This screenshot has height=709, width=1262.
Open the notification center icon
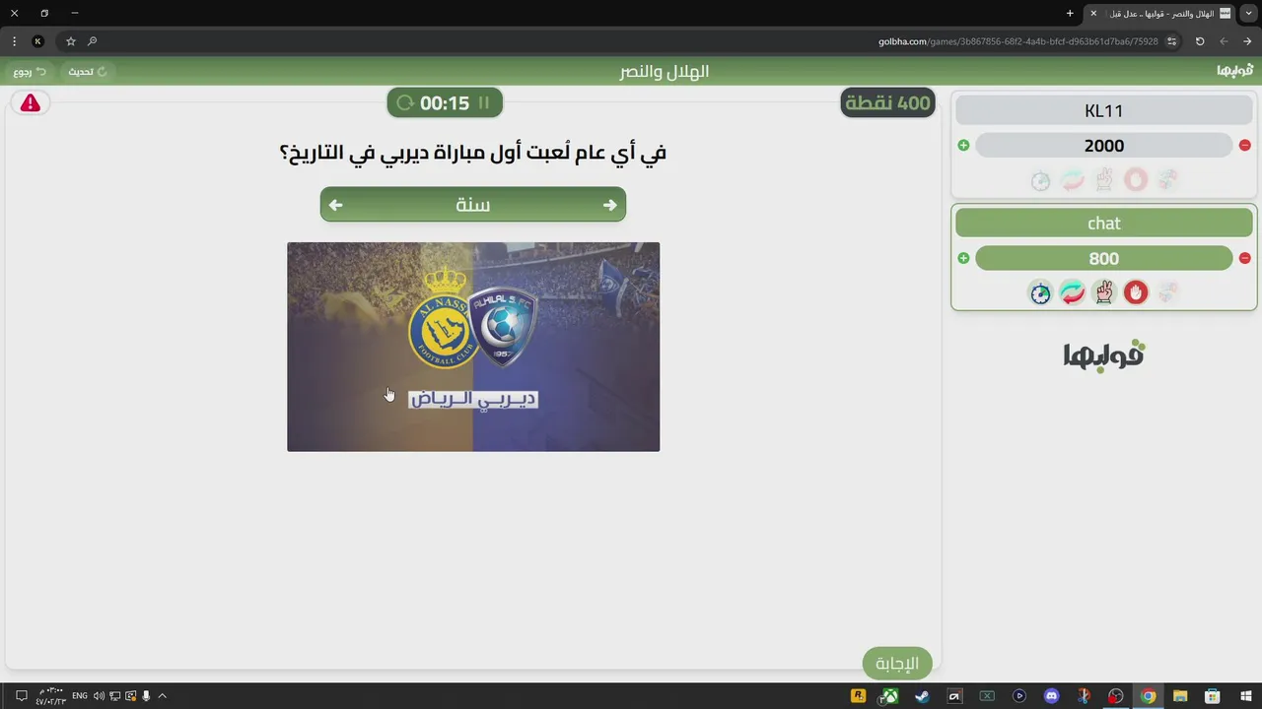click(x=21, y=696)
